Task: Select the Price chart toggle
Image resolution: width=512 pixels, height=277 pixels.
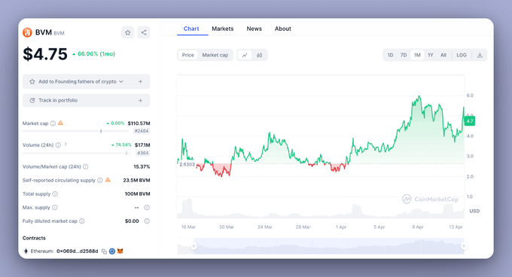Action: (188, 55)
